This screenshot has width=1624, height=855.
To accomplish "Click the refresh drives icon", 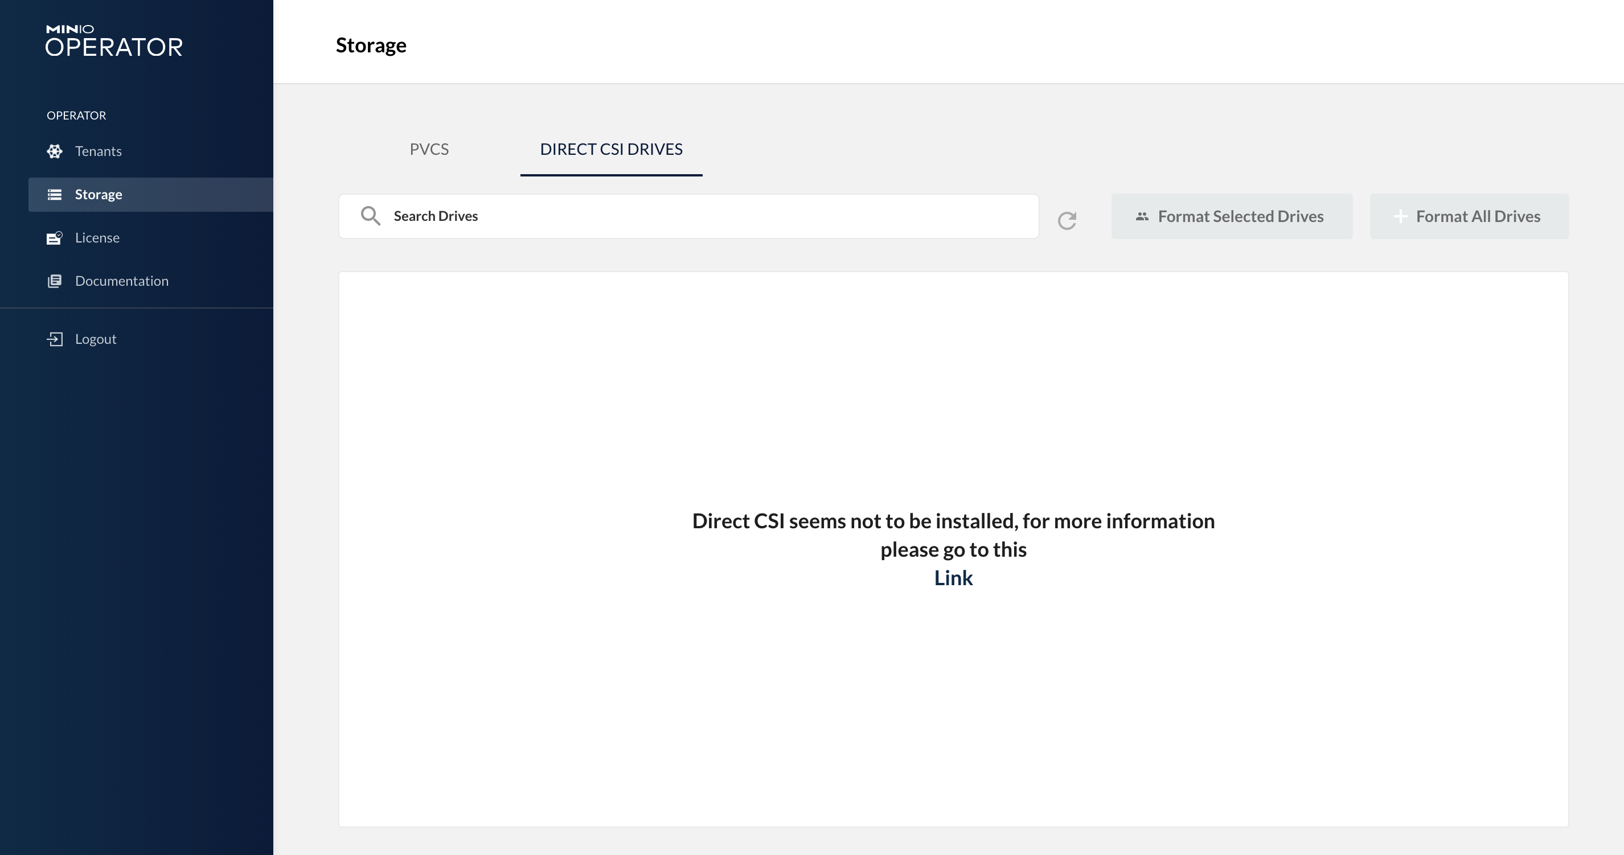I will coord(1067,220).
